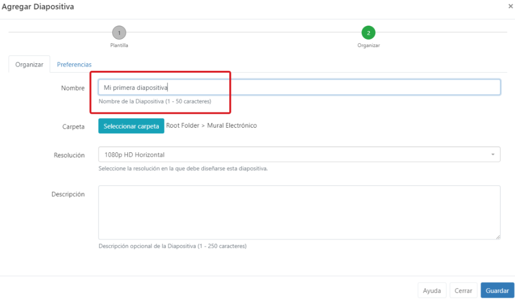This screenshot has width=515, height=300.
Task: Click the 'Descripción opcional de la Diapositiva' hint
Action: tap(173, 246)
